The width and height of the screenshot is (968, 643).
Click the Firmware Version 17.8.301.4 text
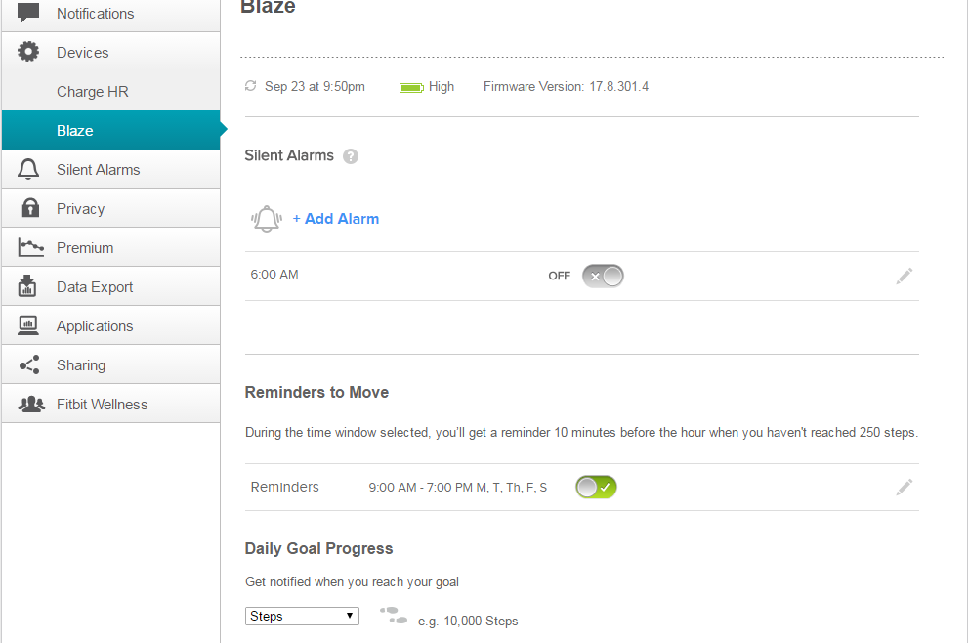(x=567, y=86)
